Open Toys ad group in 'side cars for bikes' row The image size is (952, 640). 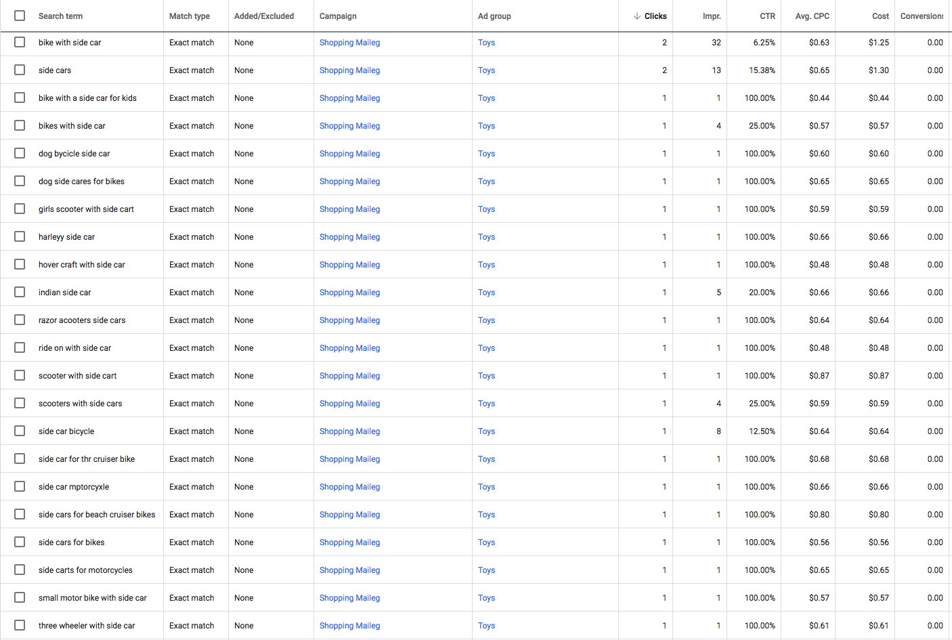click(x=486, y=542)
